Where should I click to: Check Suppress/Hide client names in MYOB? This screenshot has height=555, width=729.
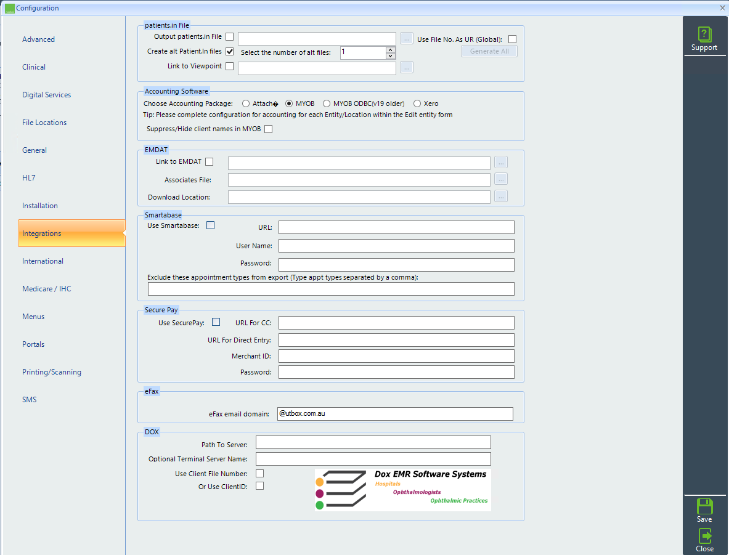point(268,129)
